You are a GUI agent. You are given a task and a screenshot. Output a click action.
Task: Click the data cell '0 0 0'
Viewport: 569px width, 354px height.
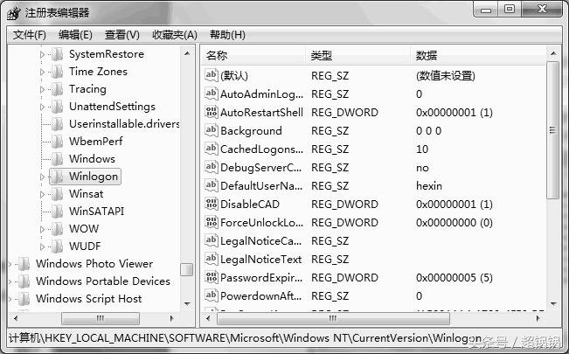(x=428, y=131)
